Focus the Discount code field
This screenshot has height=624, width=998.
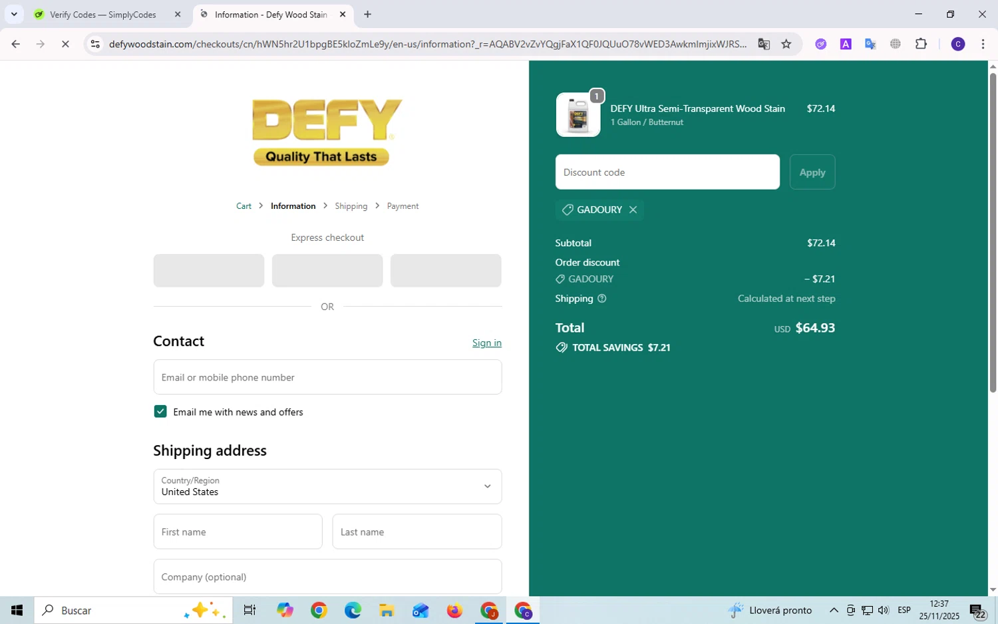[667, 172]
